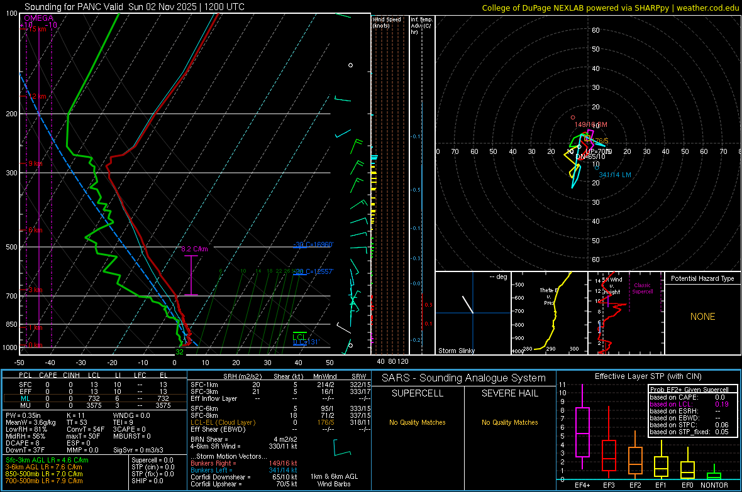Click the magenta 'based on LCL' probability row
The height and width of the screenshot is (492, 742).
click(689, 404)
